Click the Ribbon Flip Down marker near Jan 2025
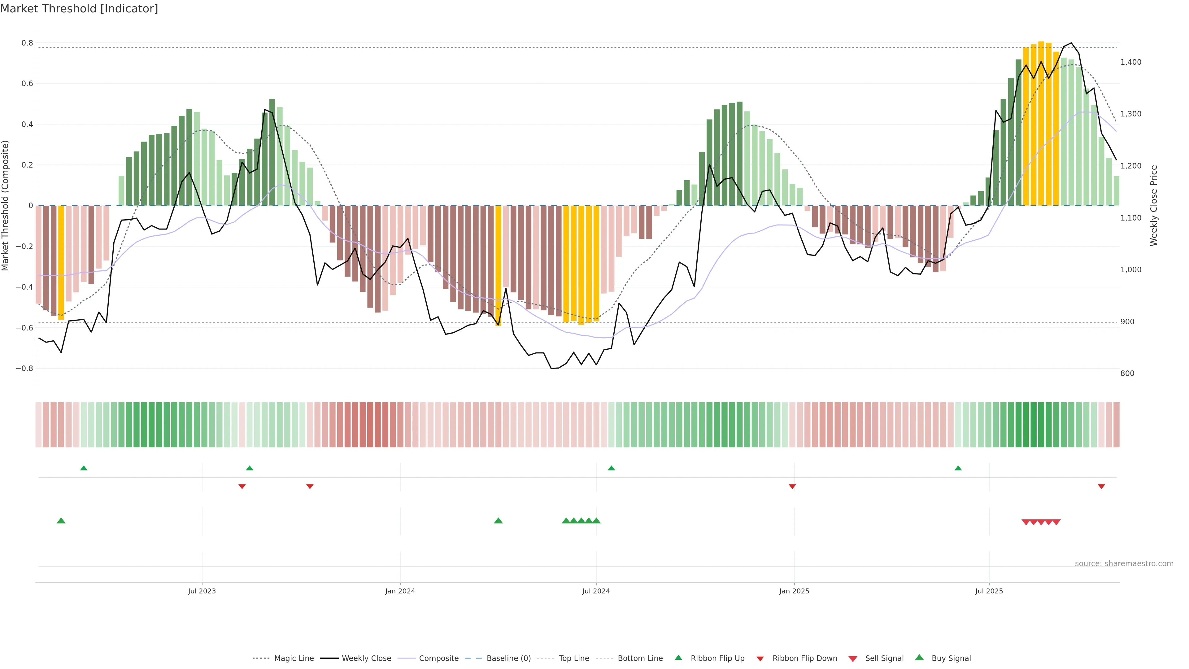 (792, 486)
